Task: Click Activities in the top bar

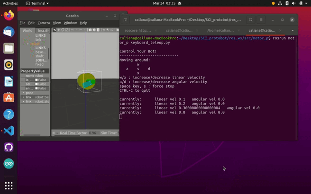Action: [x=10, y=3]
